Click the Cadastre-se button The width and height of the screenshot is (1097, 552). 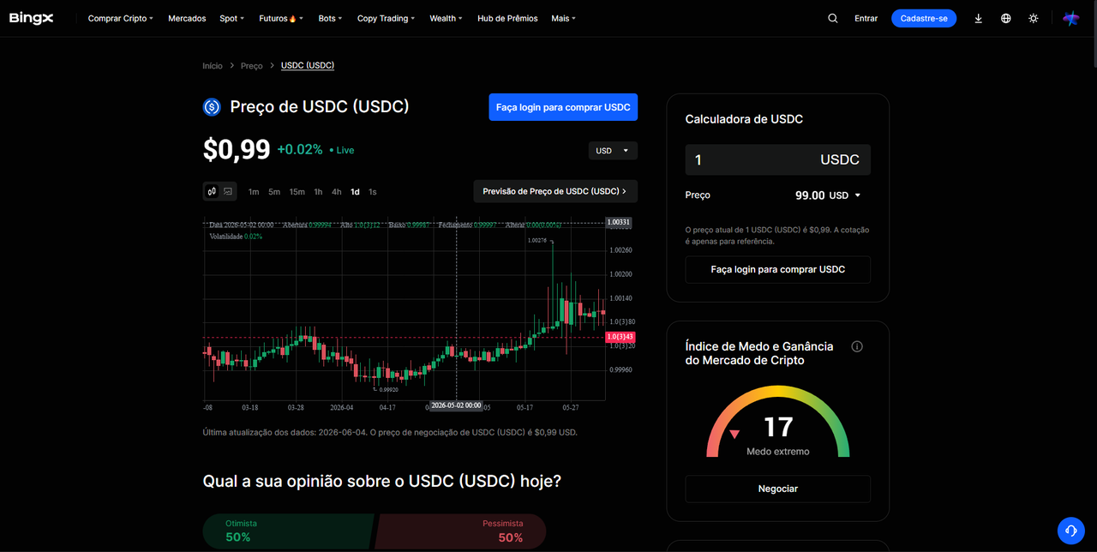click(924, 18)
